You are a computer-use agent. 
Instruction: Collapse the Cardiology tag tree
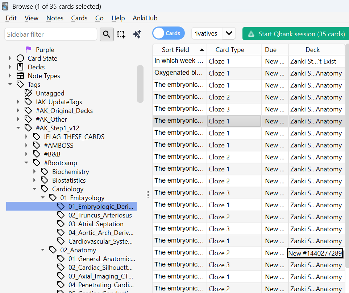35,189
